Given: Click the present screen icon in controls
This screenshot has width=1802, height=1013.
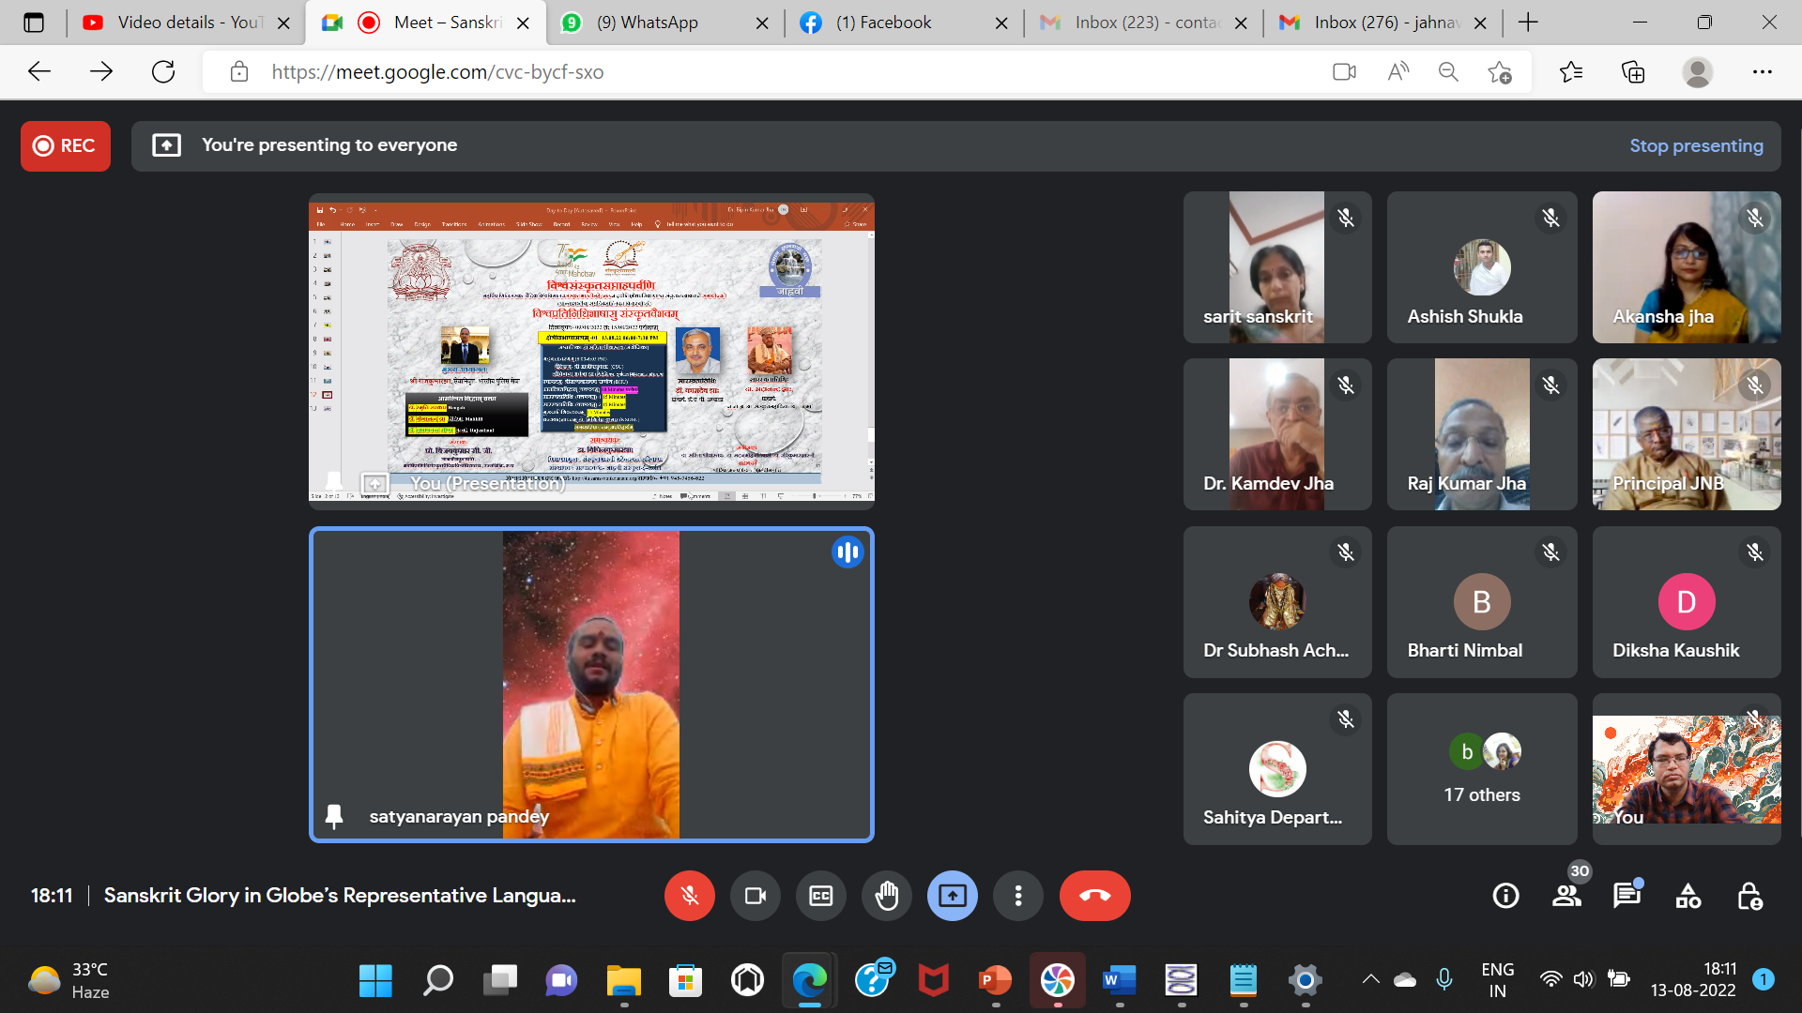Looking at the screenshot, I should [952, 896].
